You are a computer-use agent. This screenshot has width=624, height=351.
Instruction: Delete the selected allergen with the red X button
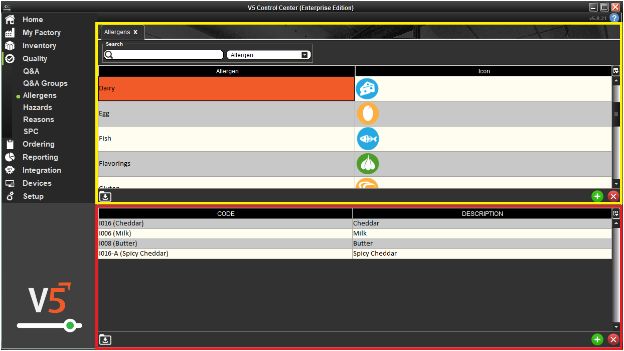(x=613, y=196)
